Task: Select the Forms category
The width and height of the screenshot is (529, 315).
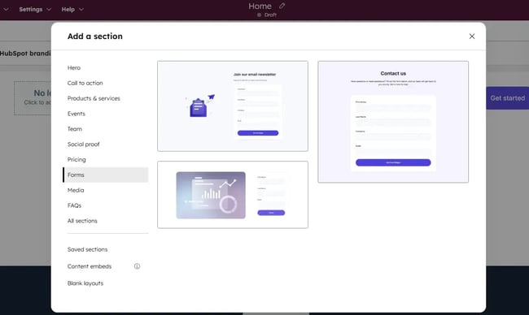Action: tap(106, 175)
